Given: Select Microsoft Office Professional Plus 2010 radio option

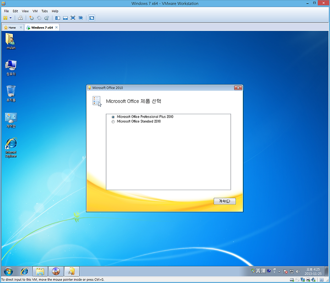Looking at the screenshot, I should click(113, 117).
